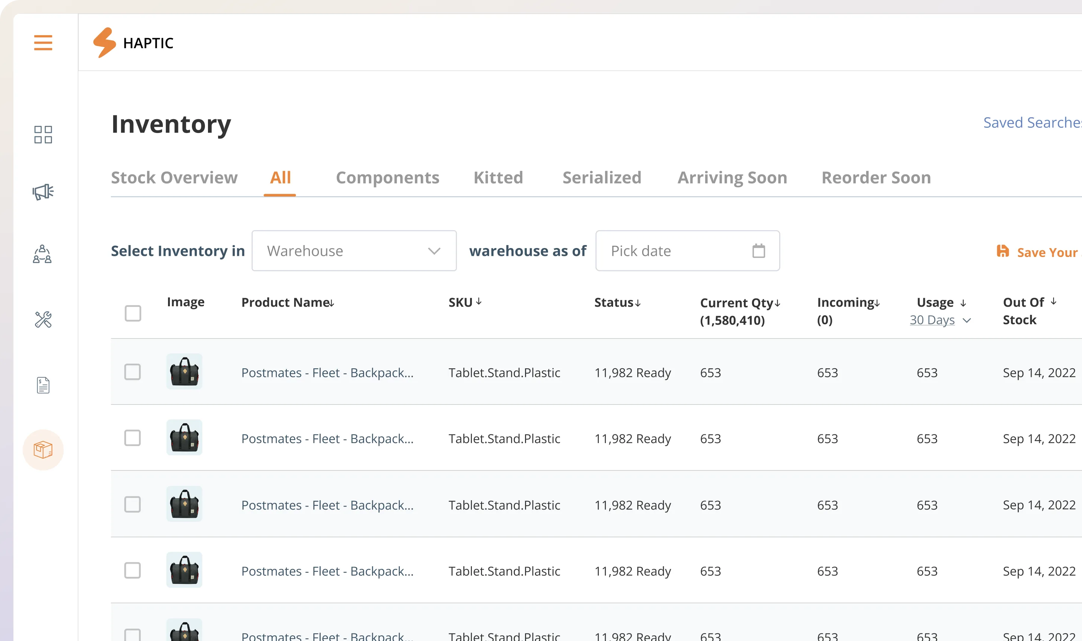Open second row backpack thumbnail

184,437
